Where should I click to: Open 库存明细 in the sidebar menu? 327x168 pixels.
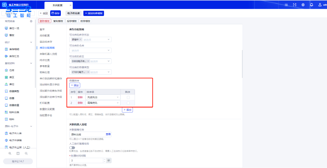coord(14,49)
